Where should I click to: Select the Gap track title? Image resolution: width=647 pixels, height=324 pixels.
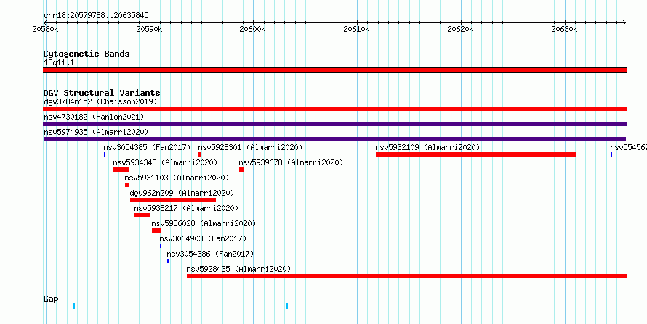point(51,299)
